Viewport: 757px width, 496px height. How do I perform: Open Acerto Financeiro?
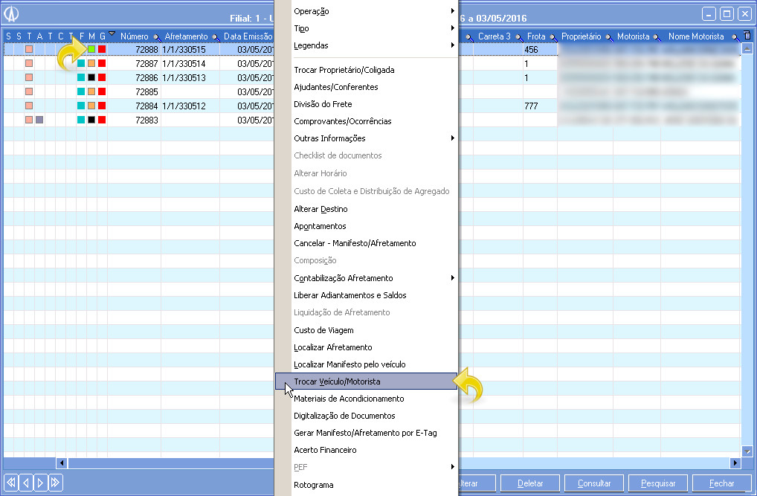click(325, 450)
